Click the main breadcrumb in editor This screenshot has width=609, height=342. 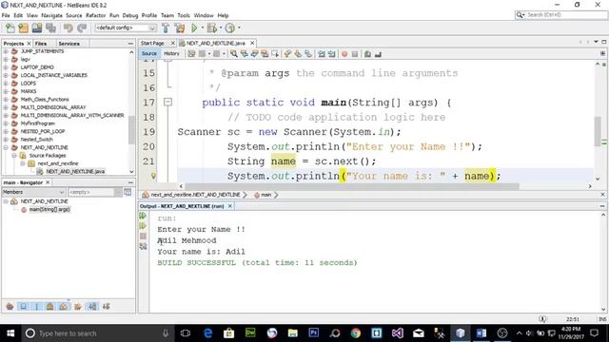click(x=266, y=195)
